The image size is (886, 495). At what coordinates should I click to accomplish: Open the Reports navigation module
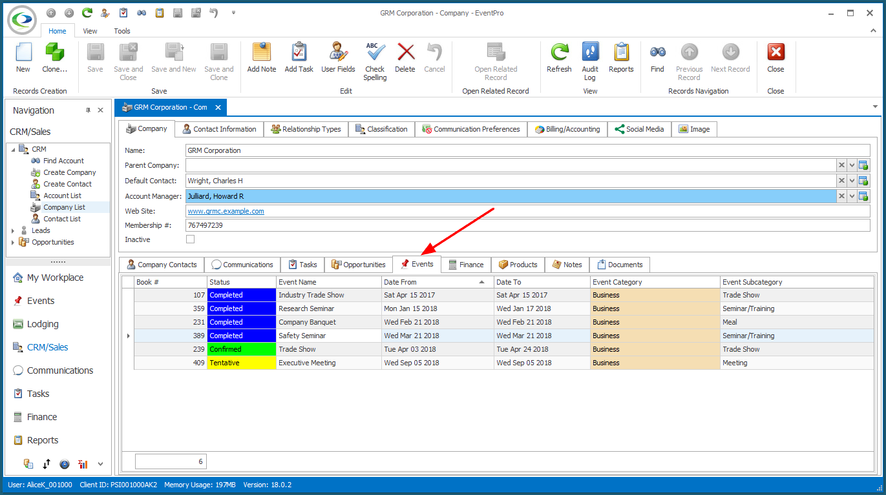(43, 440)
